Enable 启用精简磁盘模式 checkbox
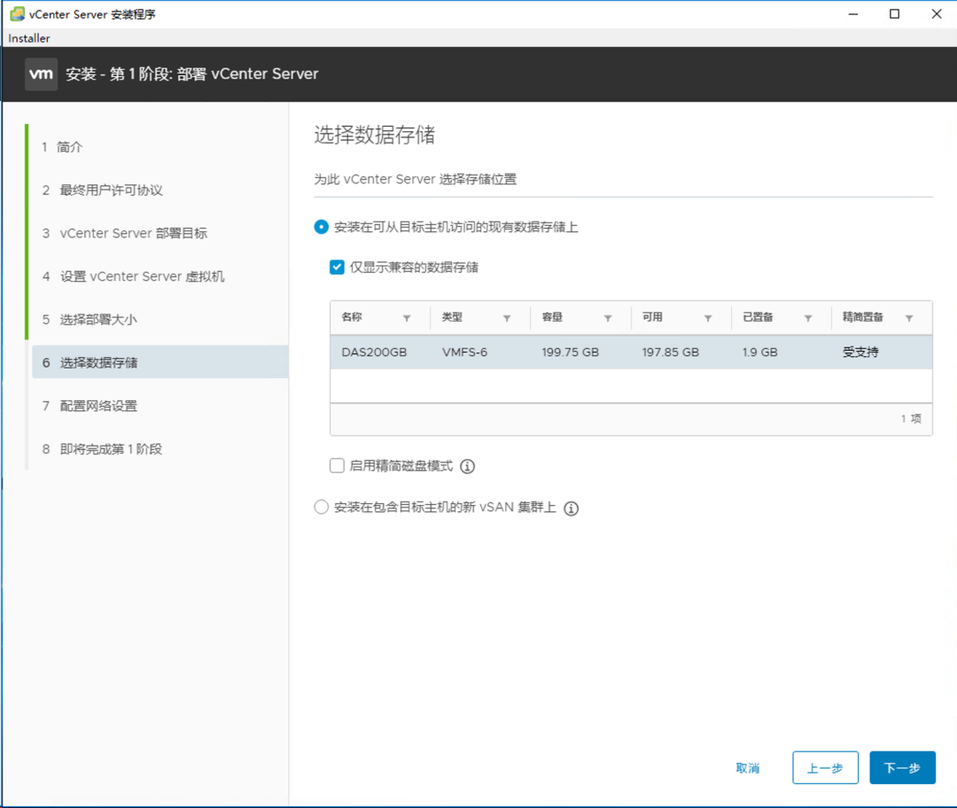 tap(337, 466)
